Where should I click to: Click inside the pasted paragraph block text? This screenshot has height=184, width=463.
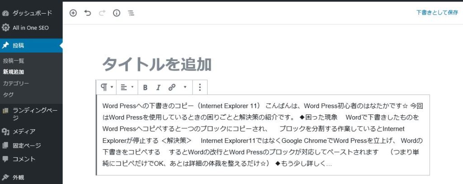tap(263, 135)
